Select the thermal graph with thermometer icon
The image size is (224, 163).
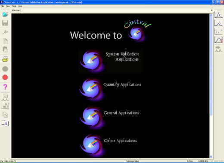point(218,40)
